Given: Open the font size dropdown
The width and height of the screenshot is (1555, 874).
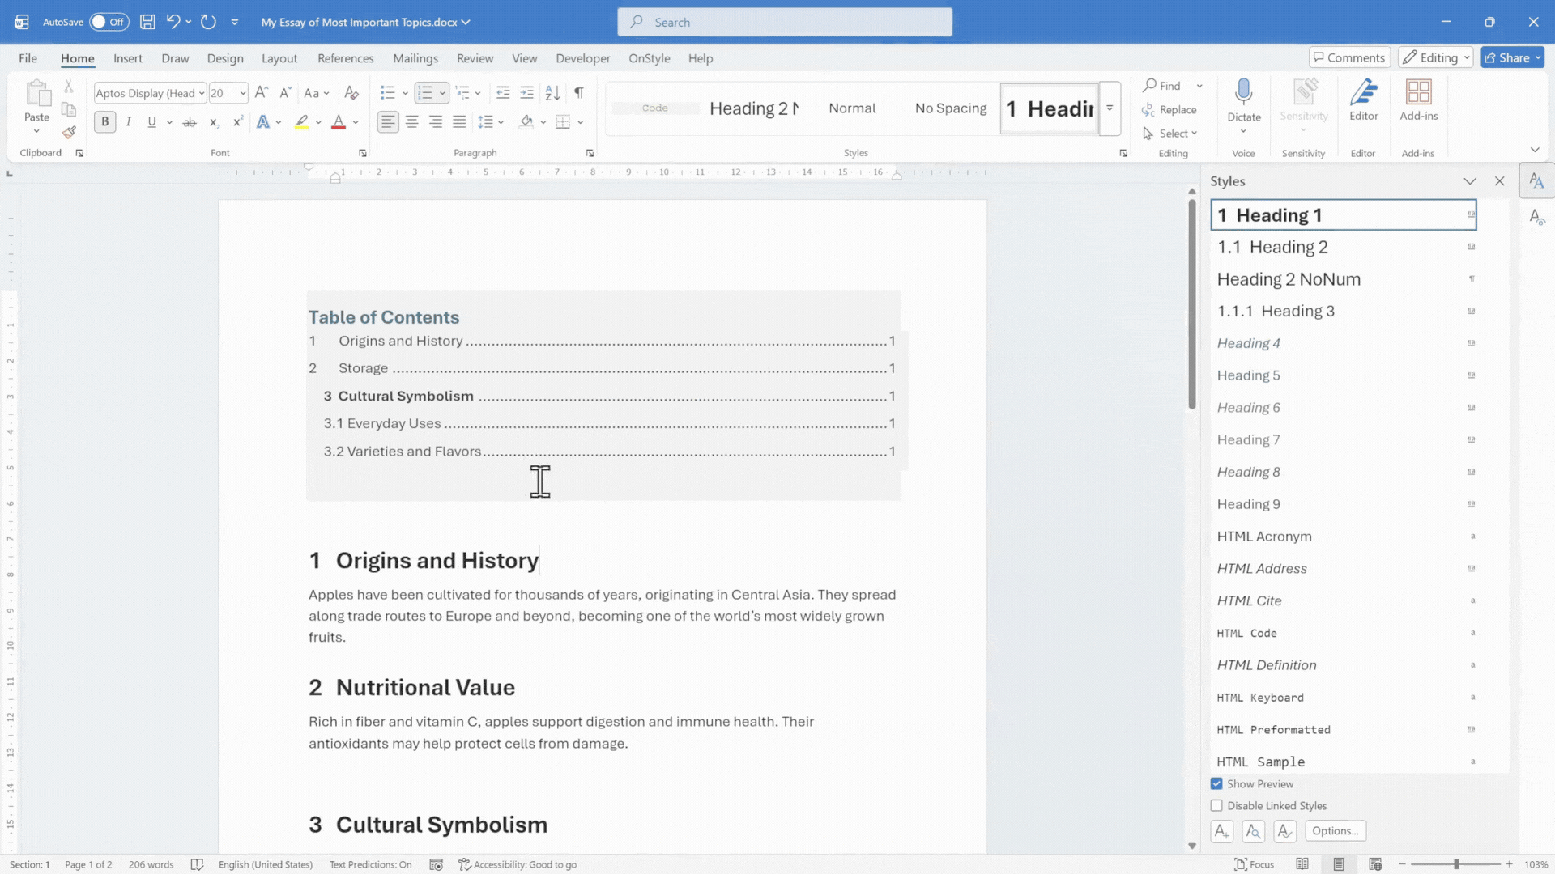Looking at the screenshot, I should pos(242,93).
